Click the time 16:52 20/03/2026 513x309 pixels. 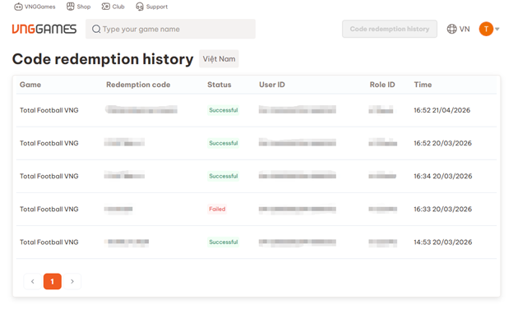(442, 143)
